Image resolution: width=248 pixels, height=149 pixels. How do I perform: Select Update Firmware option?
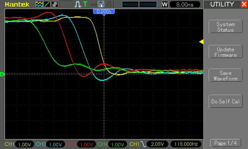click(x=226, y=52)
